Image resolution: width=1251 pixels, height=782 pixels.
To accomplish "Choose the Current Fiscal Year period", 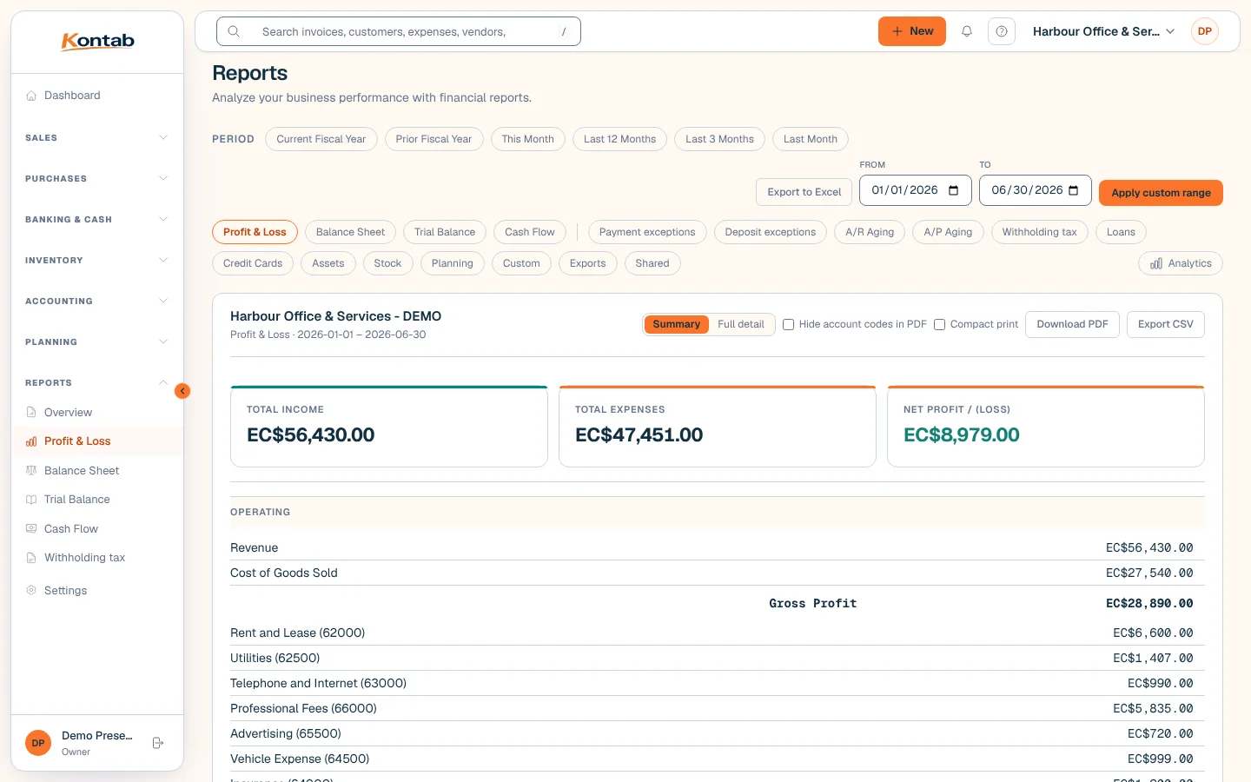I will point(321,139).
